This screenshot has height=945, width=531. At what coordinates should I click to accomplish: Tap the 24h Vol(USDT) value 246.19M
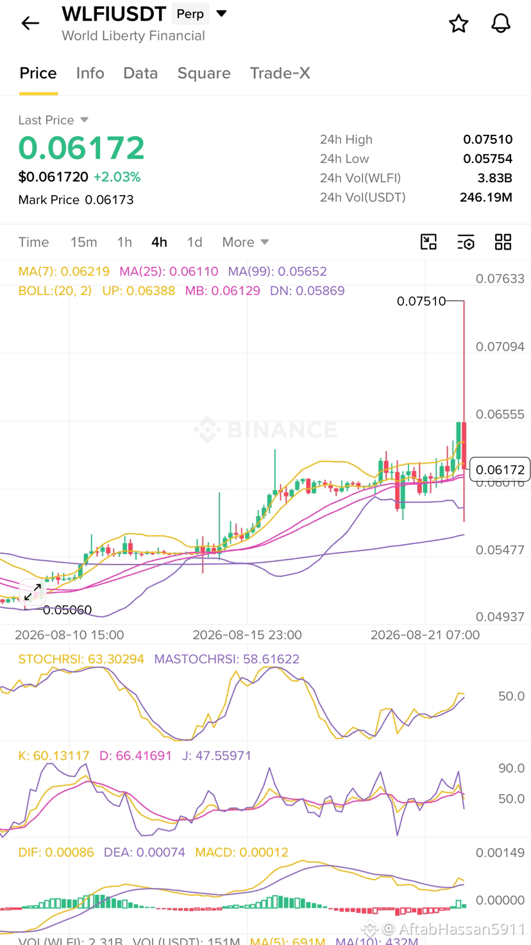(x=486, y=197)
